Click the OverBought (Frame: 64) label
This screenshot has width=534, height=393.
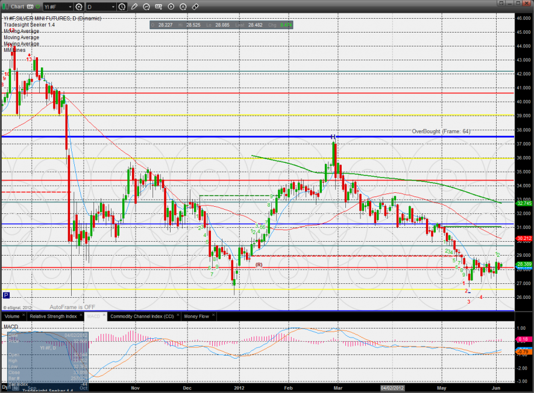[x=441, y=131]
